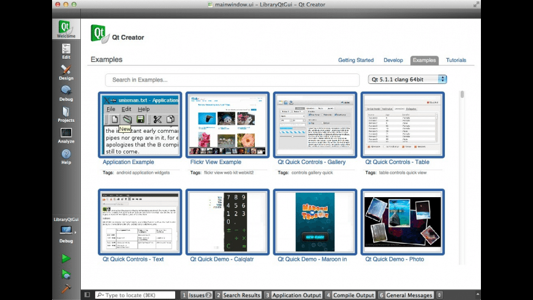The image size is (533, 300).
Task: Click the 'flickr view web kit webkit2' tags
Action: click(x=229, y=173)
